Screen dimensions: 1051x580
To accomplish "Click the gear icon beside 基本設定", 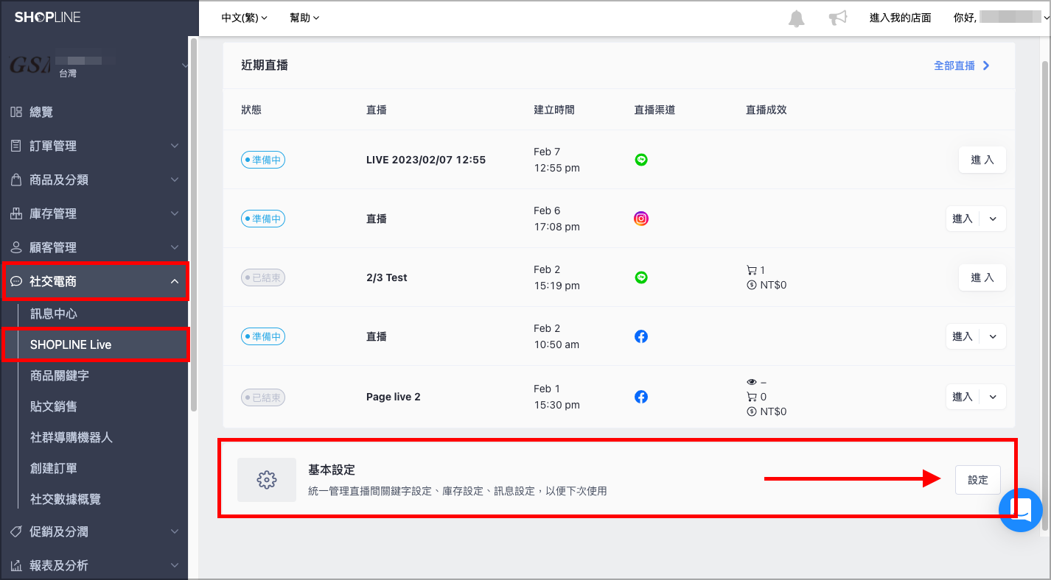I will click(x=266, y=480).
